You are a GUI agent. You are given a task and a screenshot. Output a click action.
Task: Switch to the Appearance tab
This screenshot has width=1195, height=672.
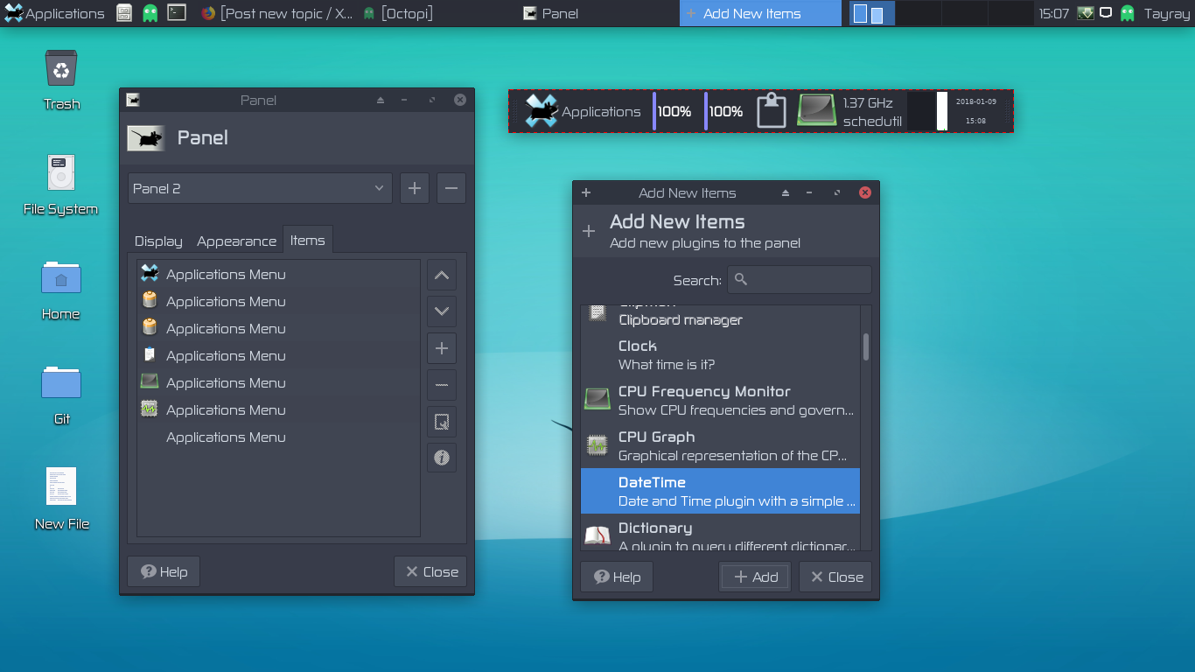click(236, 241)
